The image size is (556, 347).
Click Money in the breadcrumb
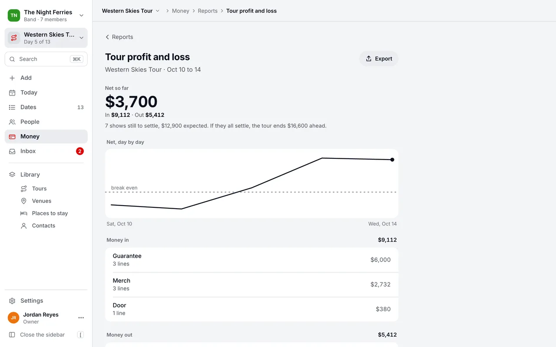coord(181,11)
